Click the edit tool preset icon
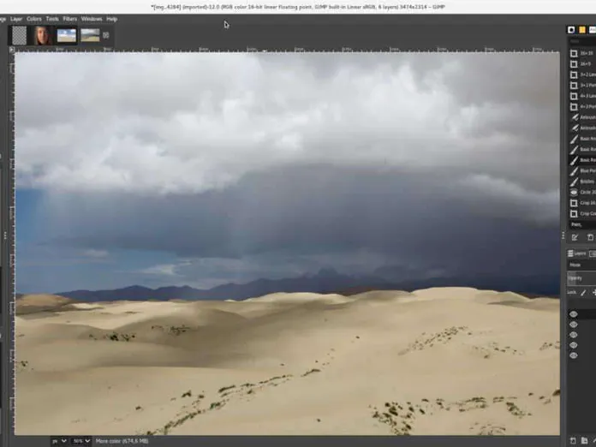This screenshot has width=596, height=447. click(575, 237)
